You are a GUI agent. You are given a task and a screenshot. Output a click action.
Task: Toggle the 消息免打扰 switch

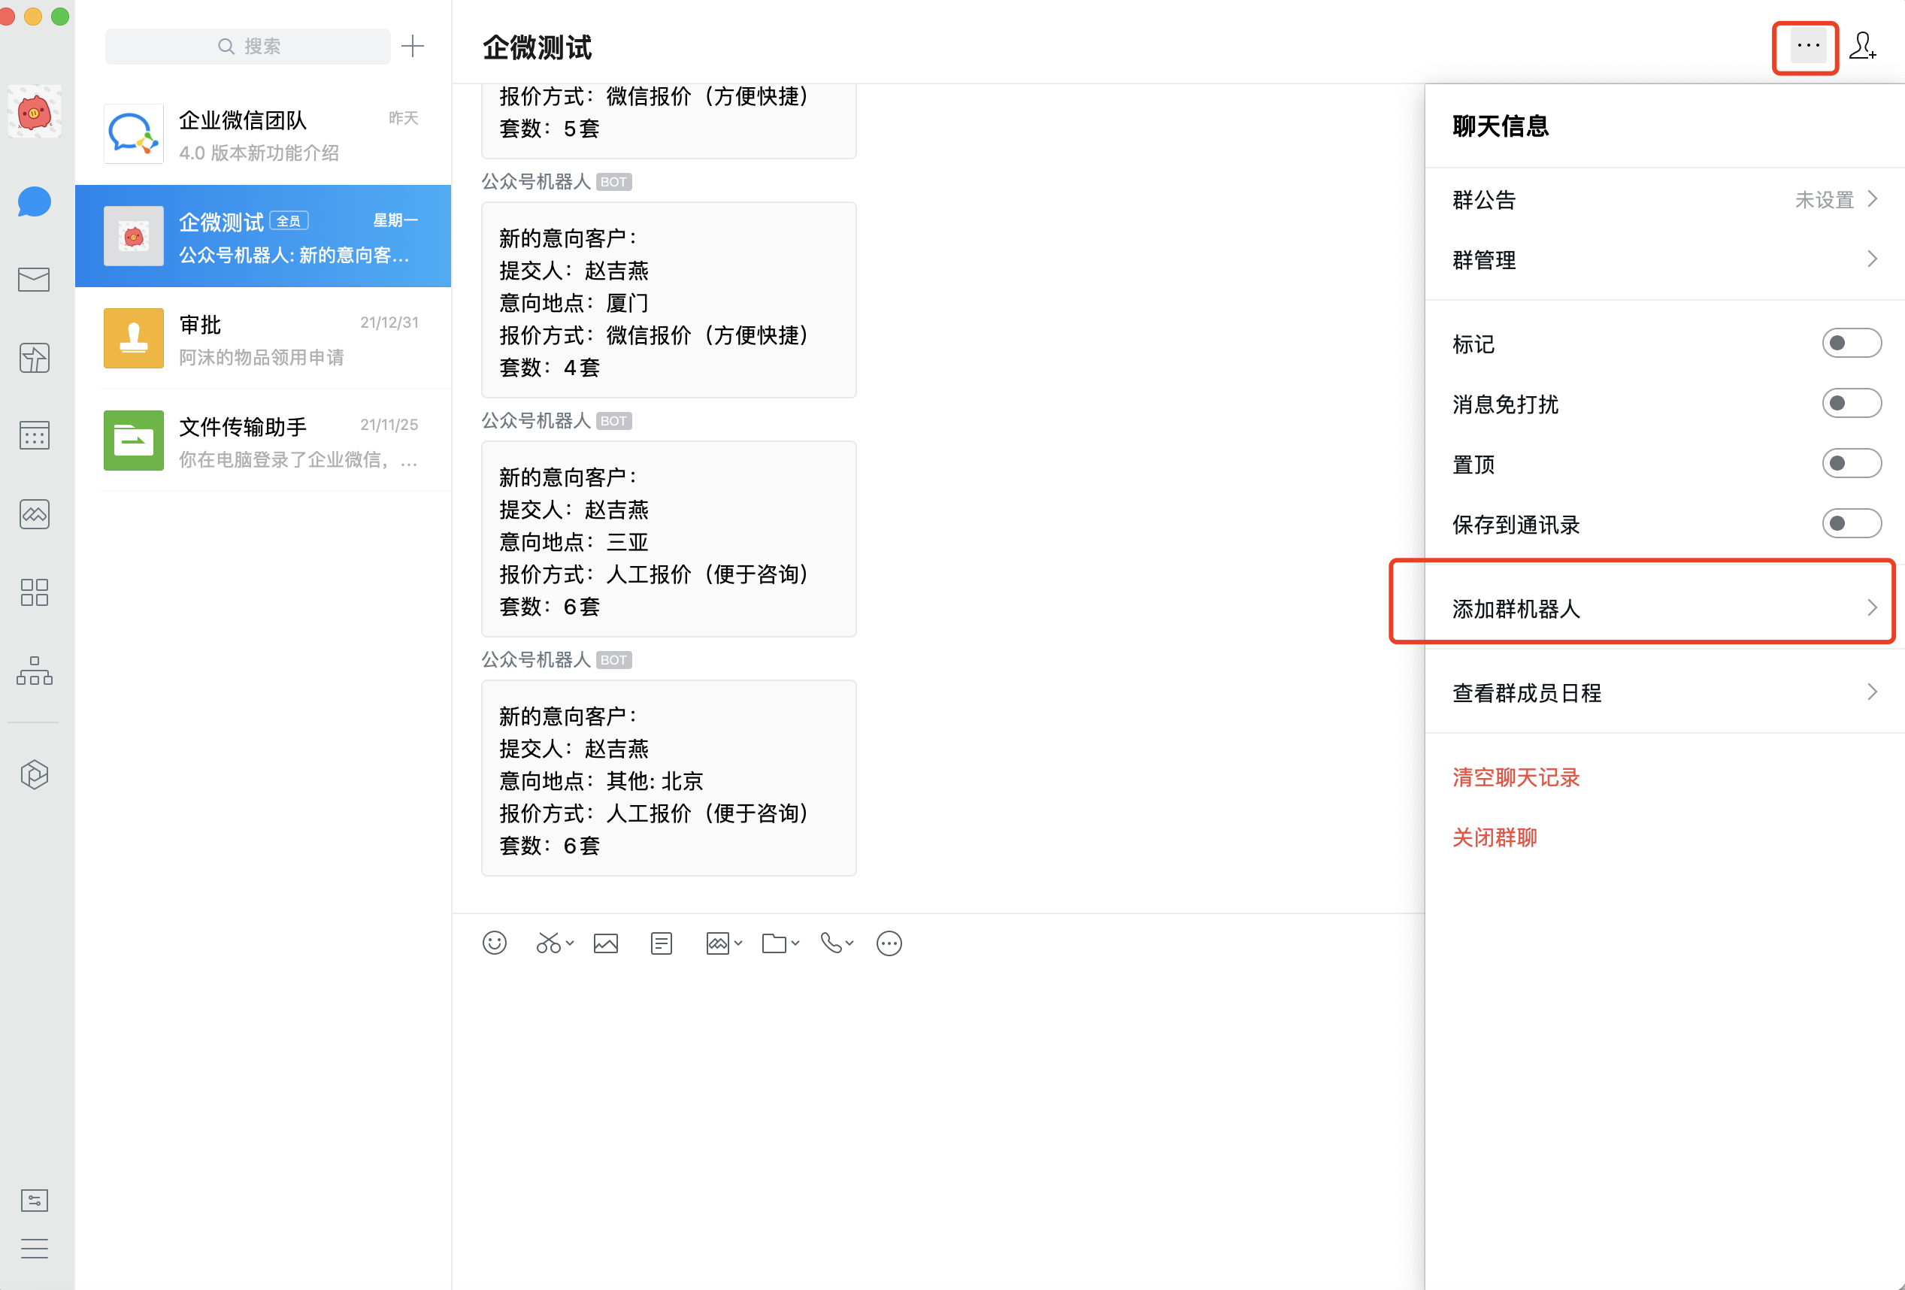1852,403
